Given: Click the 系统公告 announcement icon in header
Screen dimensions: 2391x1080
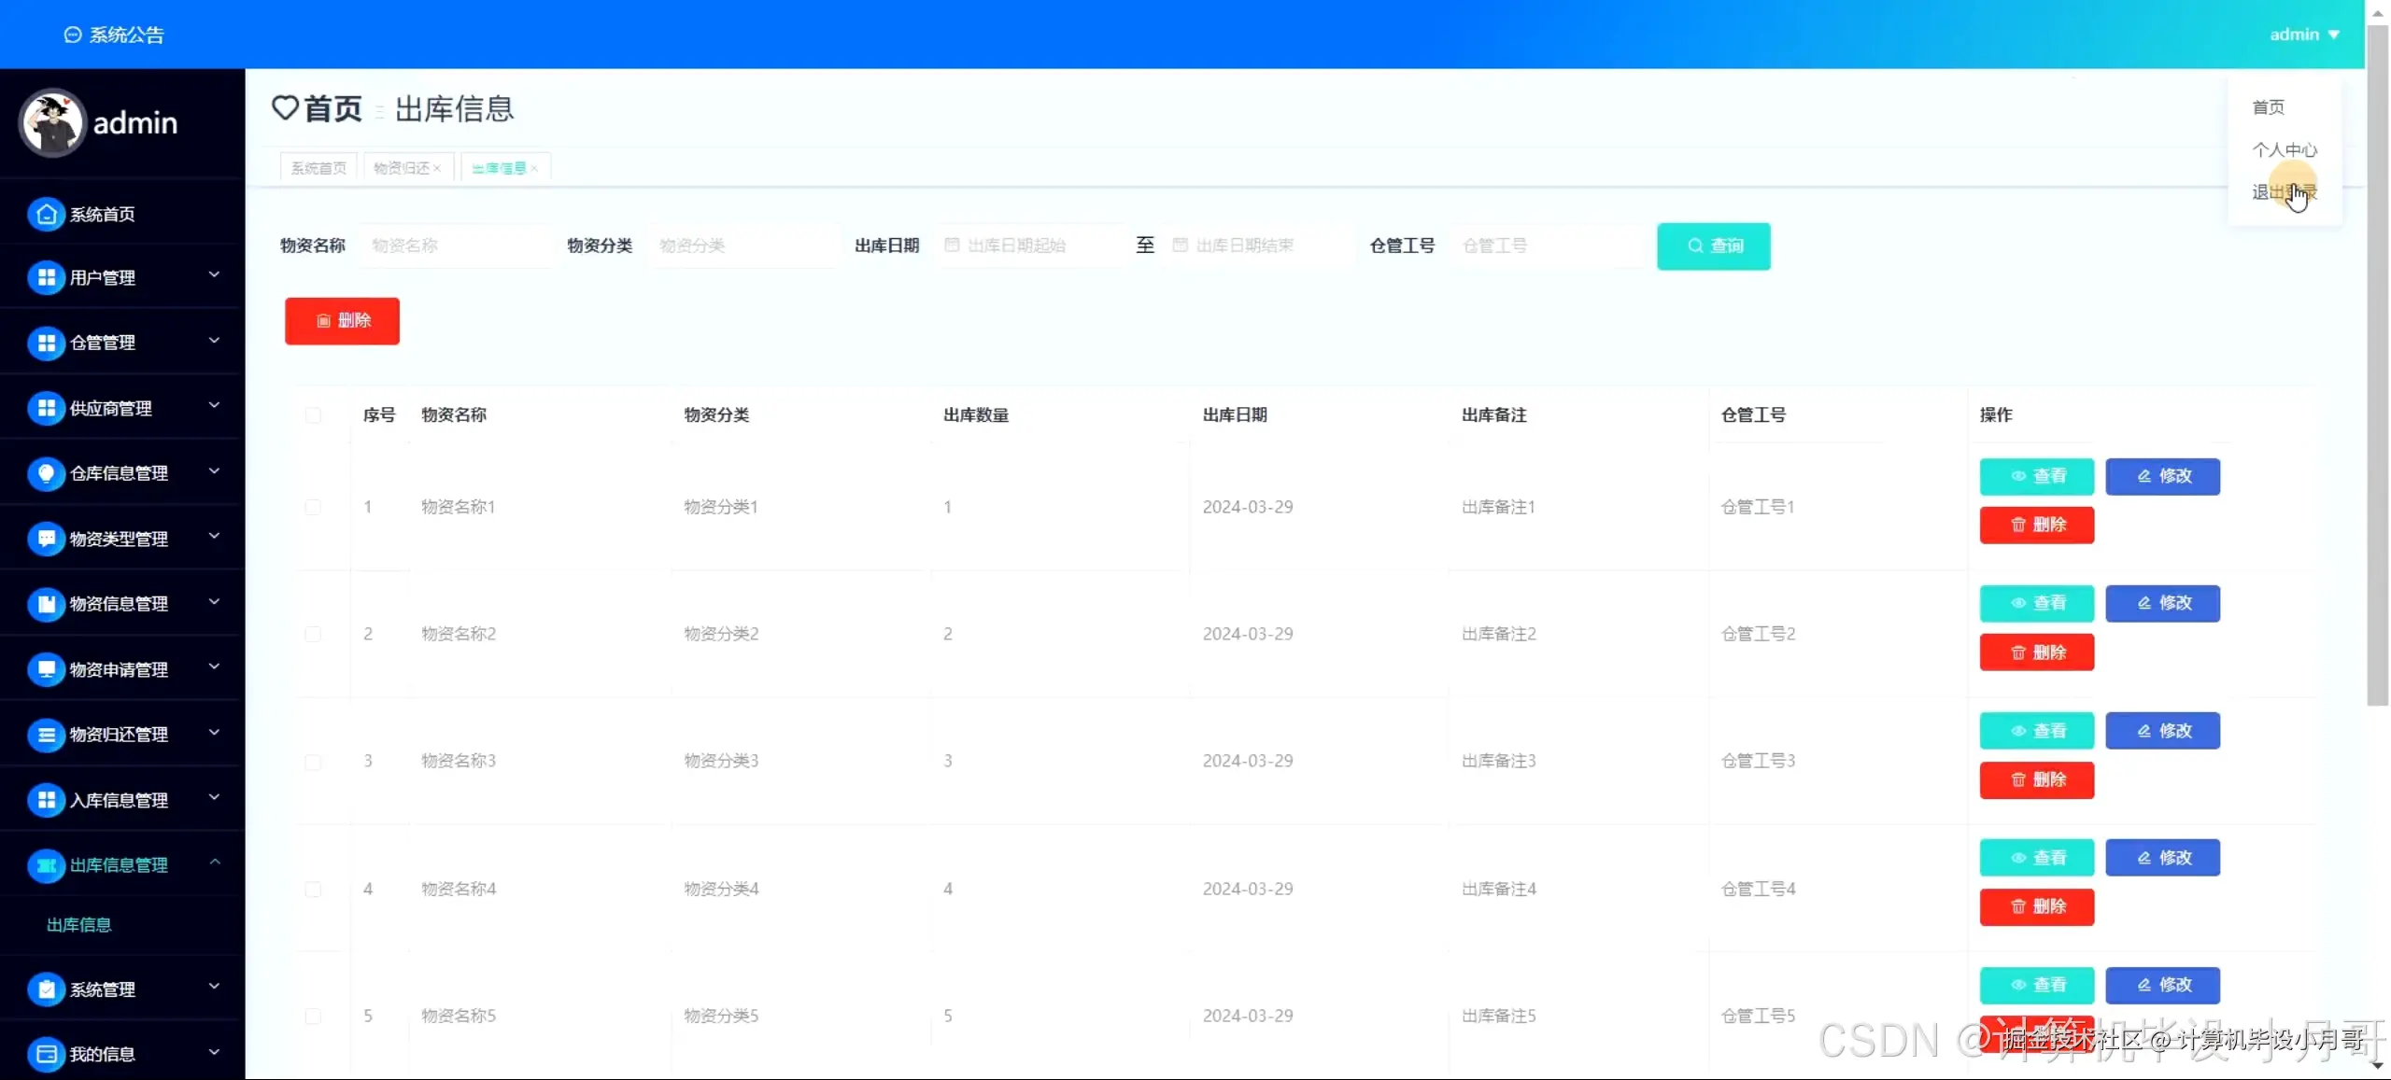Looking at the screenshot, I should tap(72, 35).
